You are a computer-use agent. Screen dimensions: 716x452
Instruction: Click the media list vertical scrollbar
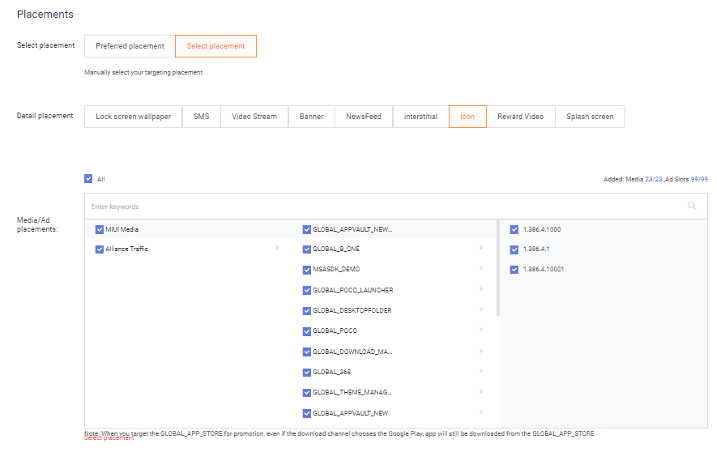coord(498,267)
